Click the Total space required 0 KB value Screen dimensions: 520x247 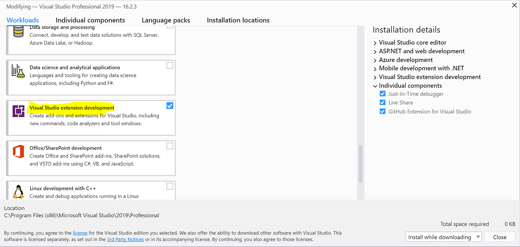pyautogui.click(x=510, y=224)
